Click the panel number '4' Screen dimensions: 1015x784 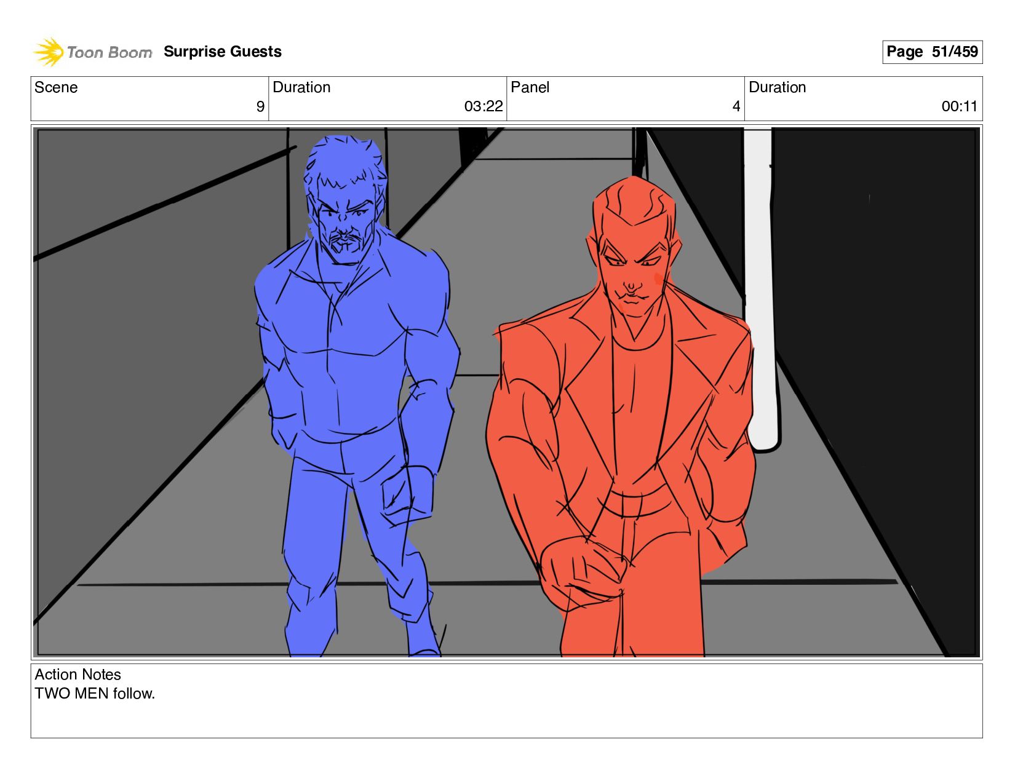(x=736, y=106)
